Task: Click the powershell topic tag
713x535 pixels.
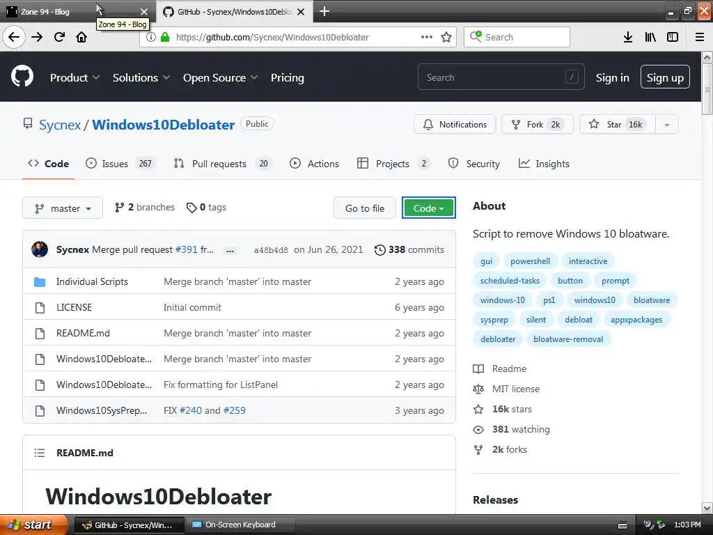Action: click(530, 261)
